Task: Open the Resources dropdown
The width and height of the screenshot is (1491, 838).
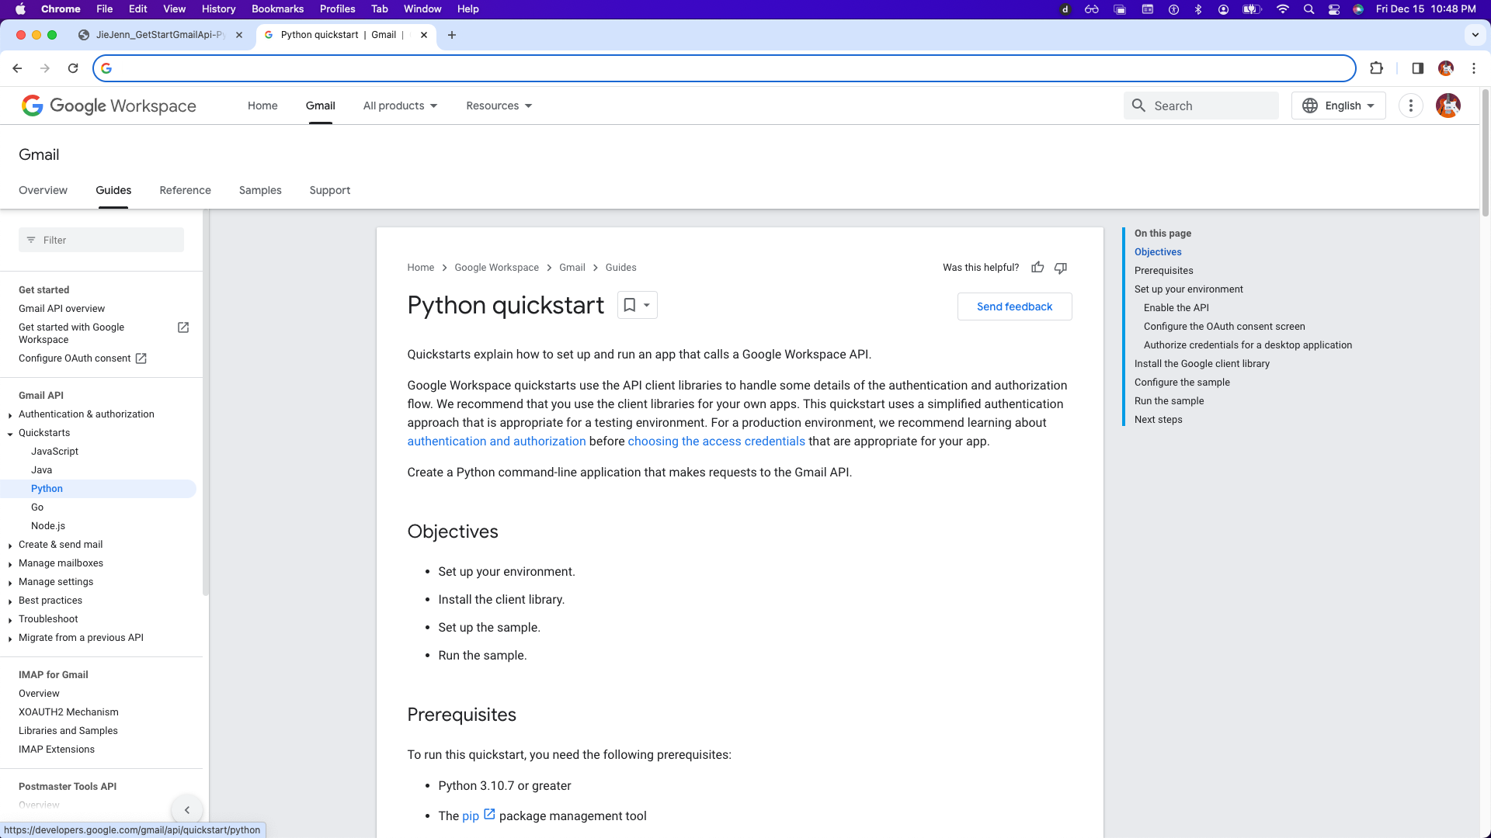Action: (x=499, y=106)
